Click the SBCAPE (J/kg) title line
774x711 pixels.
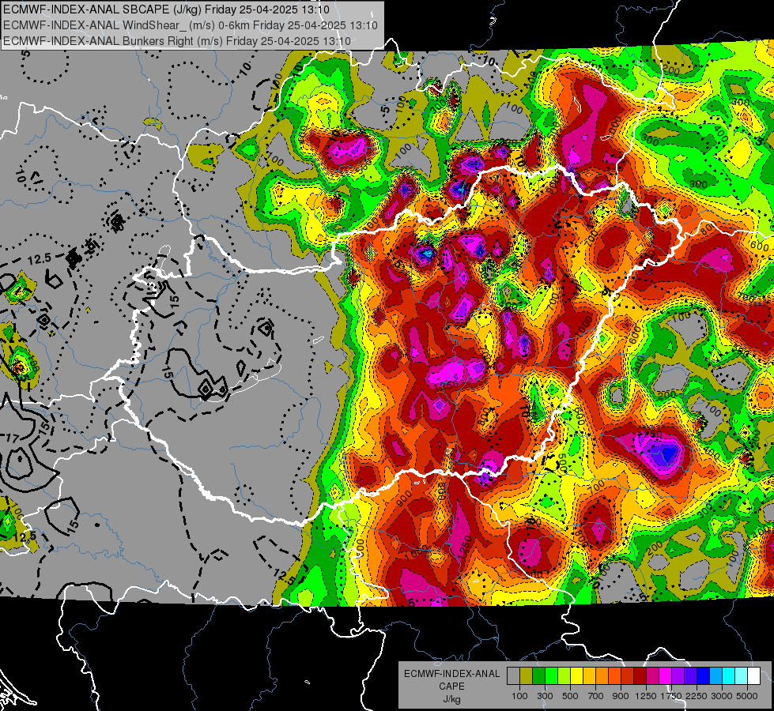tap(166, 9)
